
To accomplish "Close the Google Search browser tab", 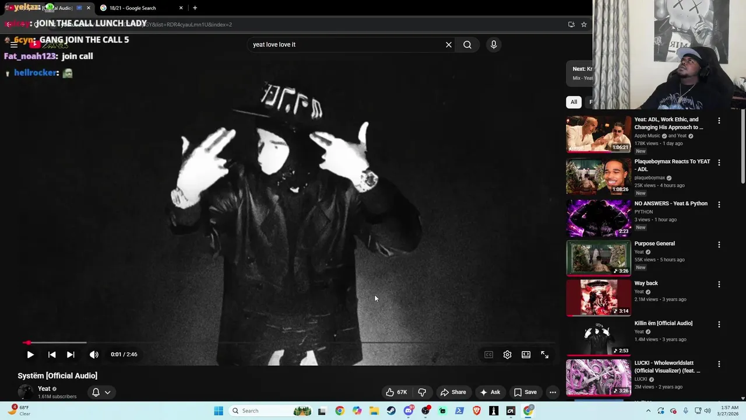I will click(x=181, y=8).
